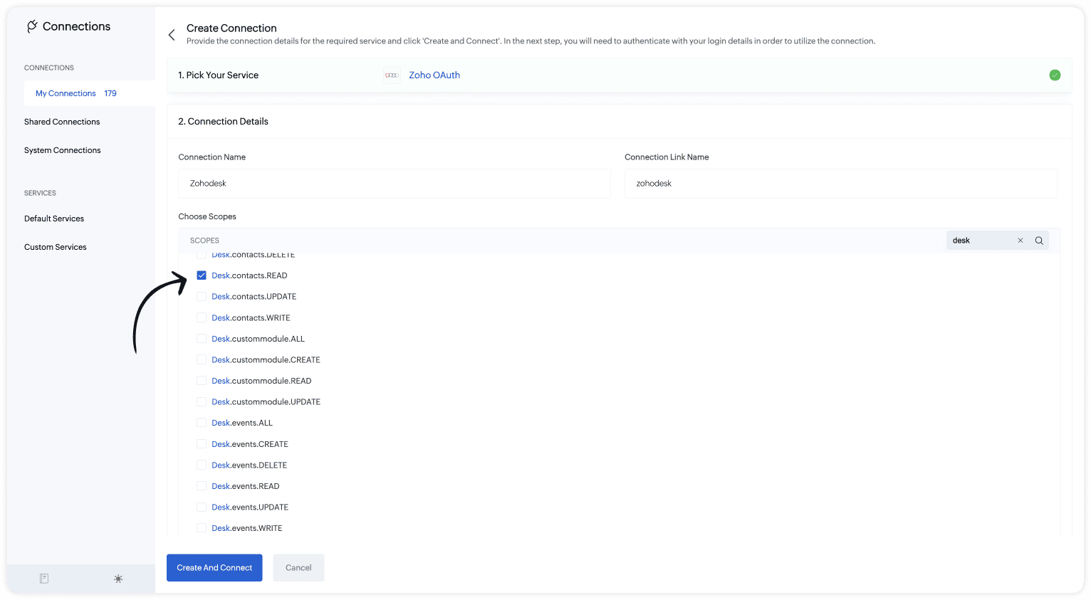This screenshot has height=600, width=1091.
Task: Enable the Desk.events.UPDATE scope
Action: tap(202, 507)
